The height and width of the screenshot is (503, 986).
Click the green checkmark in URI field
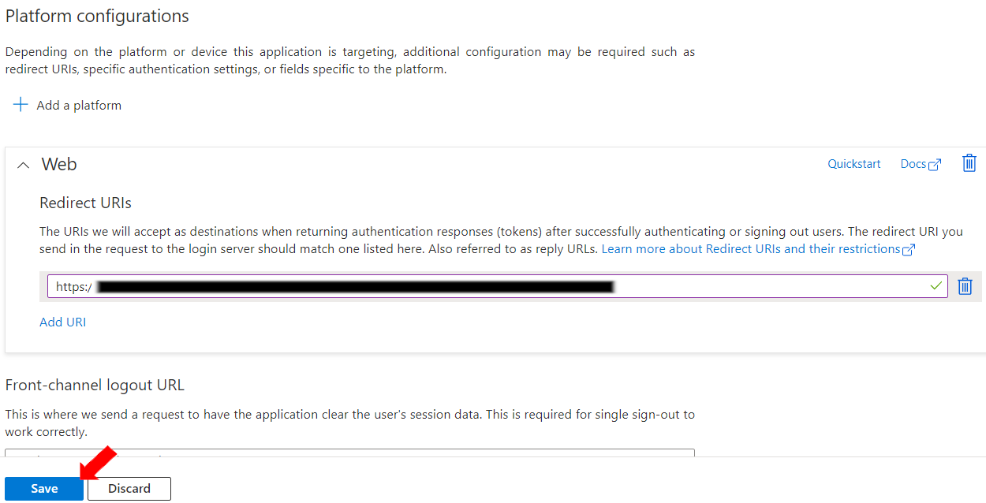936,286
